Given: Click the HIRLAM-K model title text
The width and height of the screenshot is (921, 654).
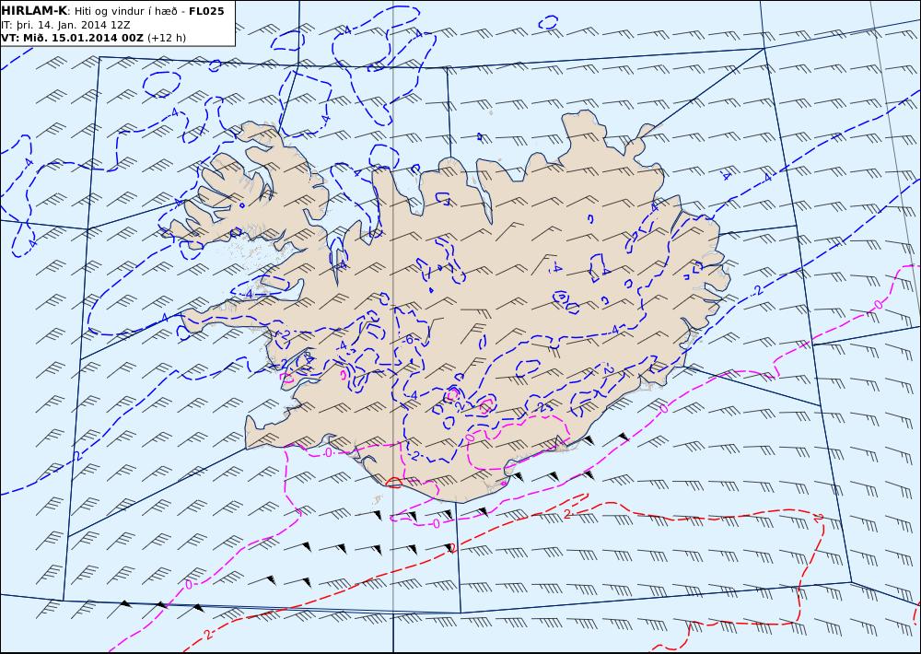Looking at the screenshot, I should coord(34,11).
